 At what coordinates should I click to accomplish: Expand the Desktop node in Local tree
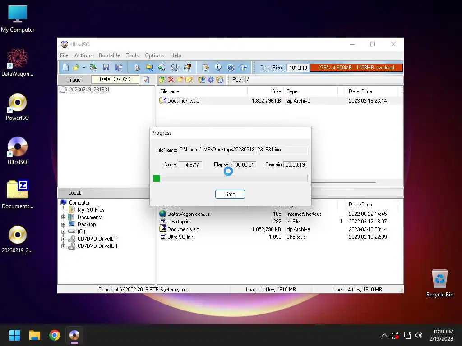63,224
